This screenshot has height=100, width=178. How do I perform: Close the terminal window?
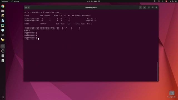tap(156, 7)
